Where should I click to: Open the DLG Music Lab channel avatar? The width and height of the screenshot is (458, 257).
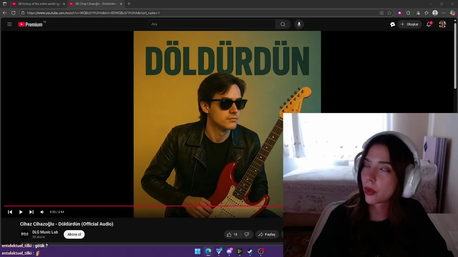pos(25,234)
